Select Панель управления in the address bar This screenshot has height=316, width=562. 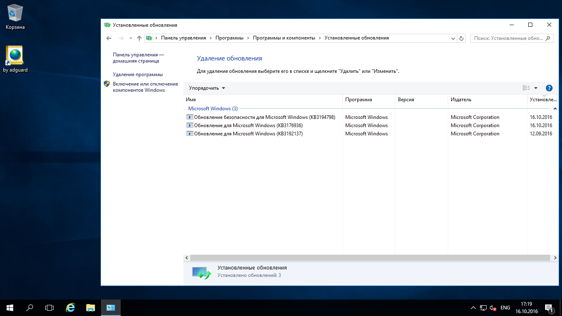coord(183,38)
